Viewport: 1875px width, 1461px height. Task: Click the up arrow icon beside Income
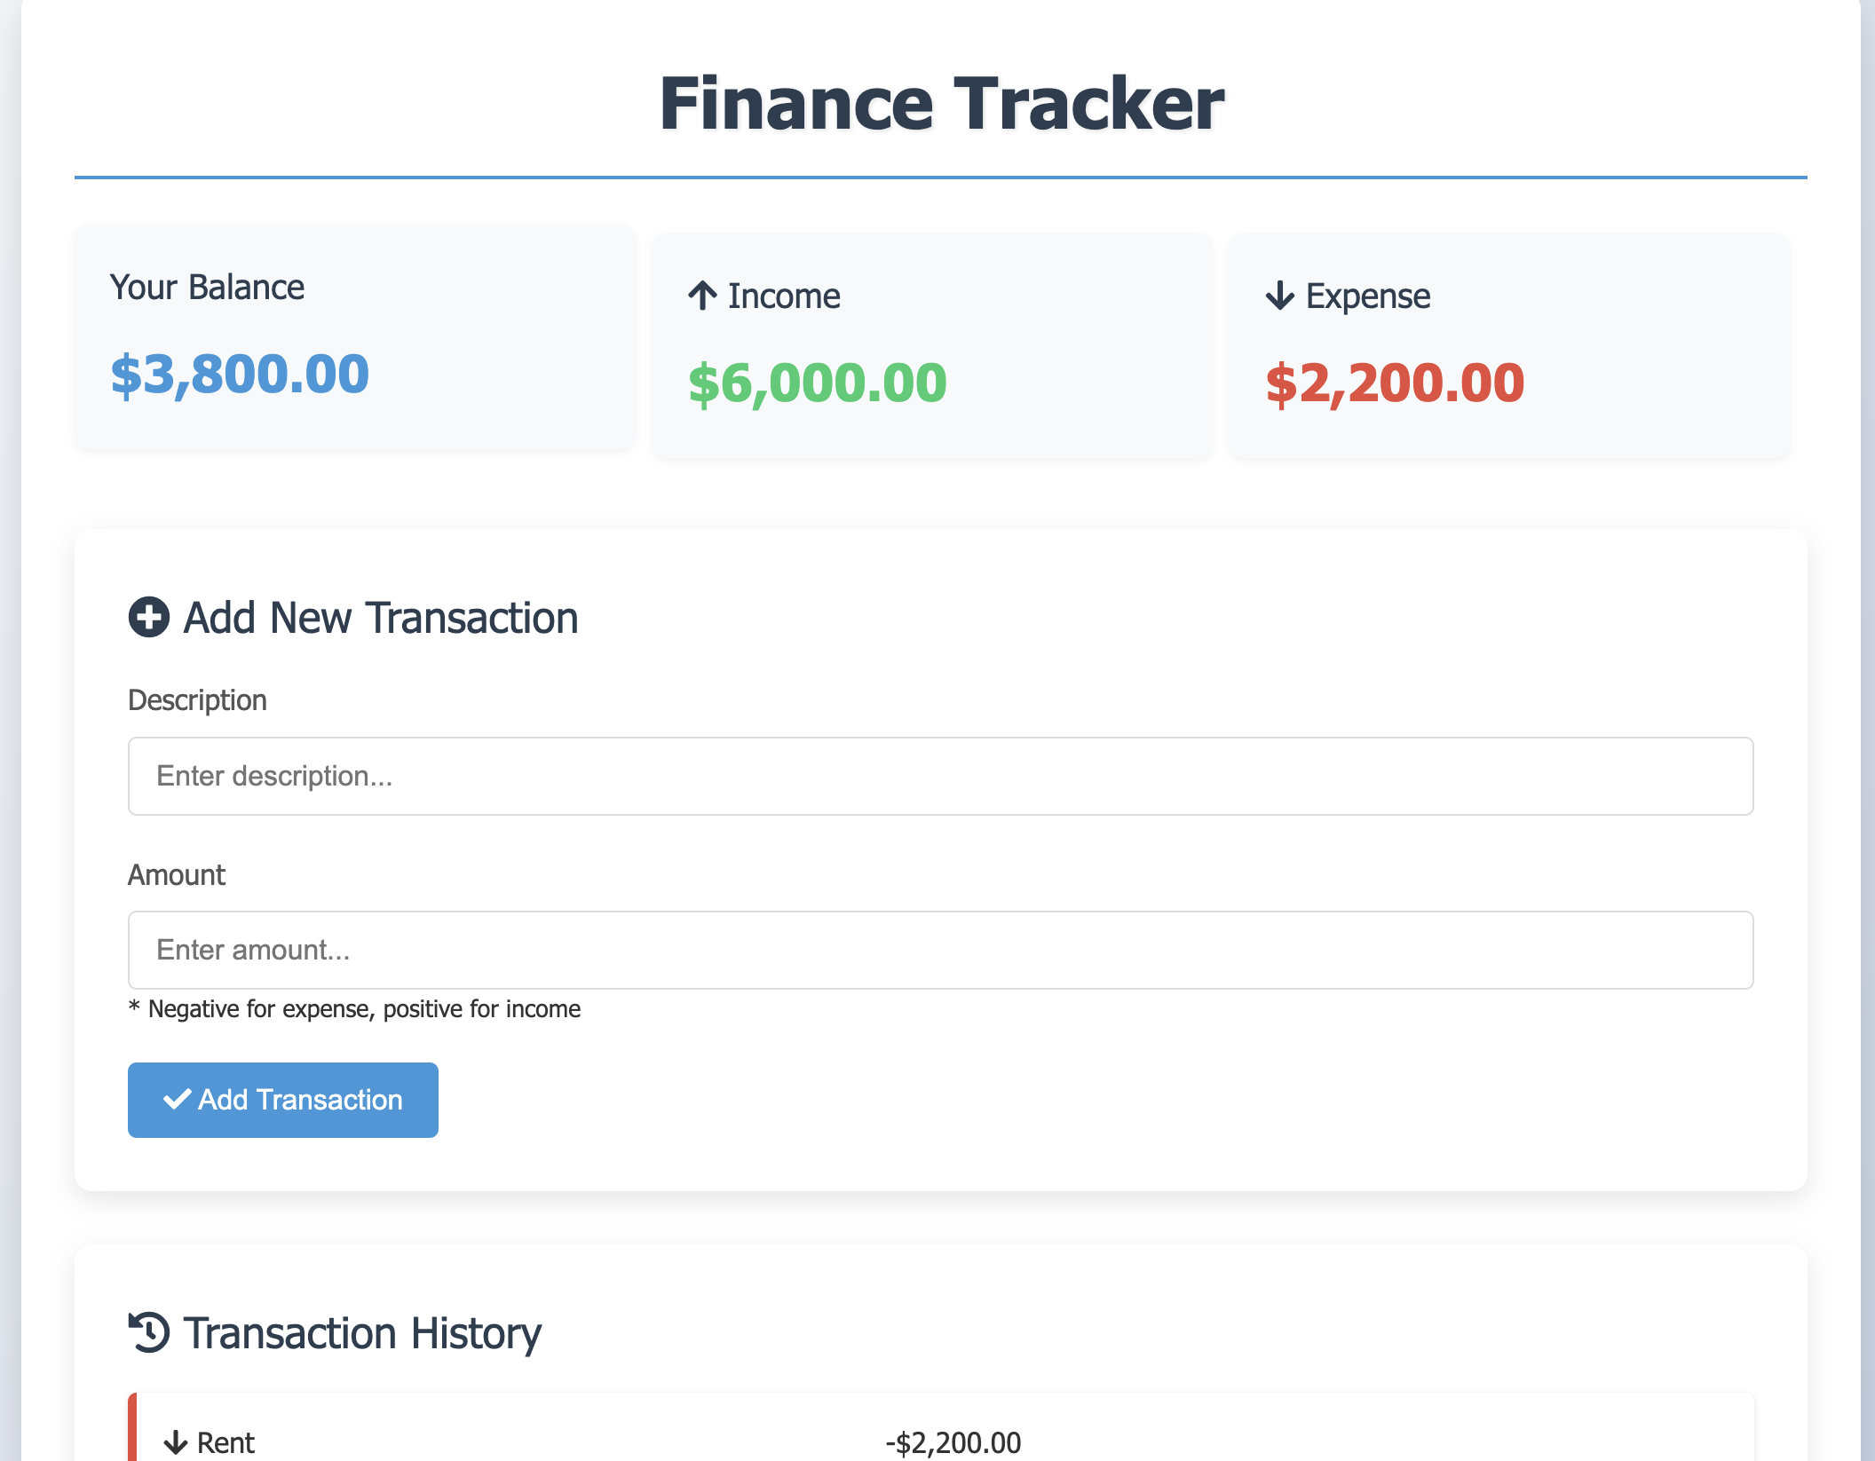point(702,296)
